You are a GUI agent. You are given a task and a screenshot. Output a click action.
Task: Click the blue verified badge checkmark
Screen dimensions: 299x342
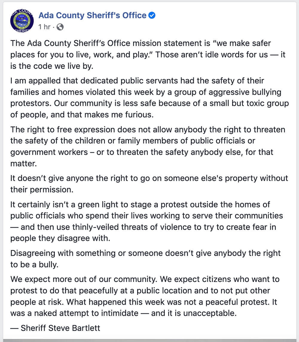[x=152, y=15]
